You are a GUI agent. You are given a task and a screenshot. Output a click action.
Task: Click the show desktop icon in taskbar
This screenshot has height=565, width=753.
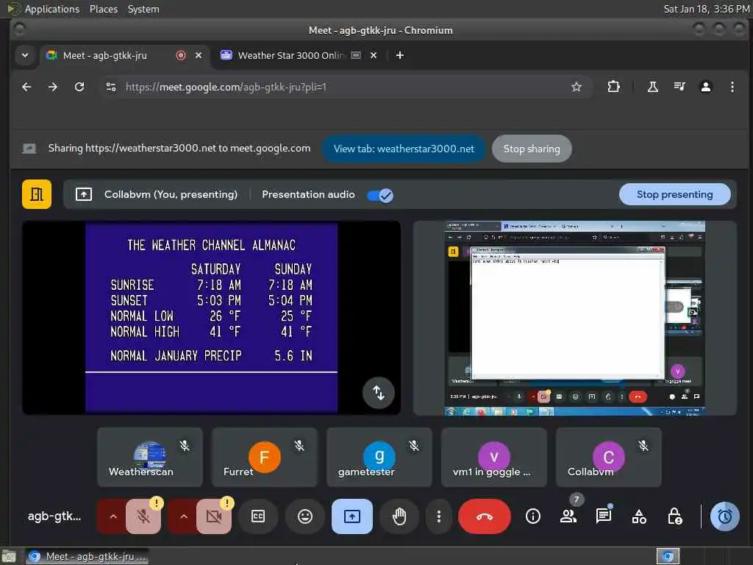click(9, 556)
